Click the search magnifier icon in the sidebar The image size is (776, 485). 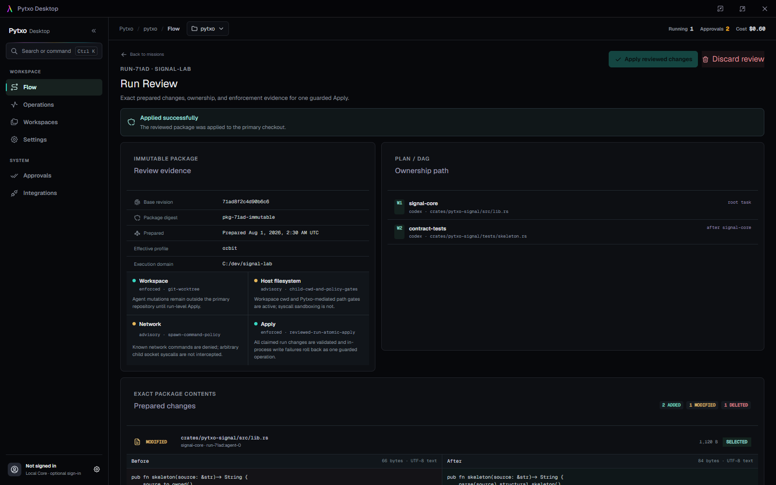pyautogui.click(x=14, y=51)
